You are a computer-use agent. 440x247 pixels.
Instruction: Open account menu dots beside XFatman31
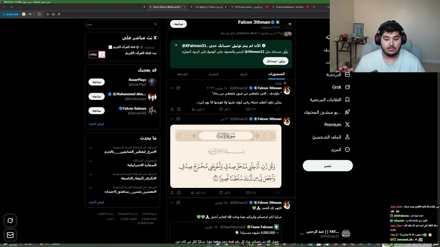tap(302, 234)
